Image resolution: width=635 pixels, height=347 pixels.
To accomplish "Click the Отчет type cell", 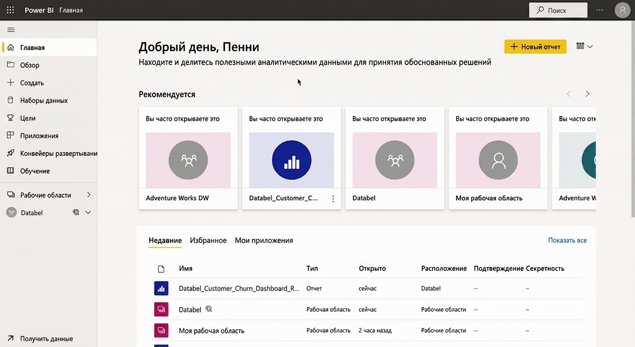I will [x=314, y=288].
